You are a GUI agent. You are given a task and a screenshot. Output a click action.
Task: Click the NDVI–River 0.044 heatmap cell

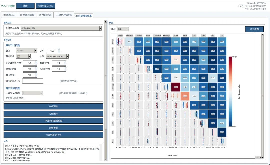(185, 96)
